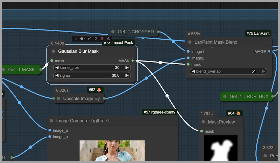Pin the Gaussian Blur Mask node
Screen dimensions: 280x163
click(96, 39)
